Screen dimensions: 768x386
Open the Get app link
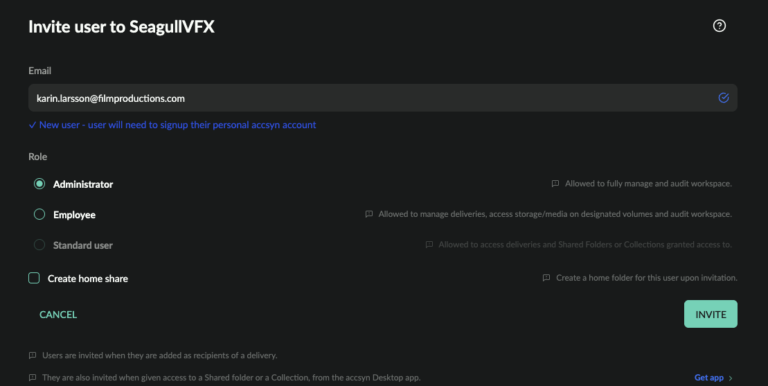tap(708, 378)
